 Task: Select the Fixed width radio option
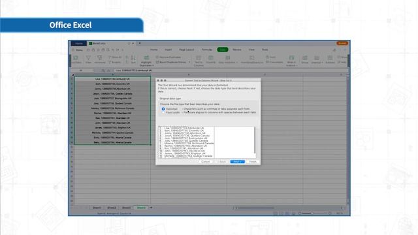pyautogui.click(x=163, y=112)
